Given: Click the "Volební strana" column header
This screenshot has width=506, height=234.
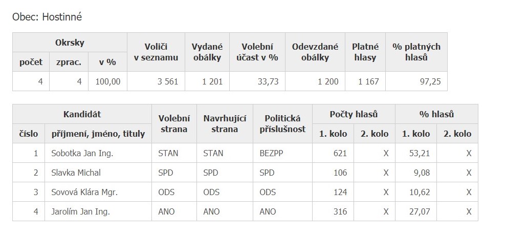Looking at the screenshot, I should [x=174, y=124].
